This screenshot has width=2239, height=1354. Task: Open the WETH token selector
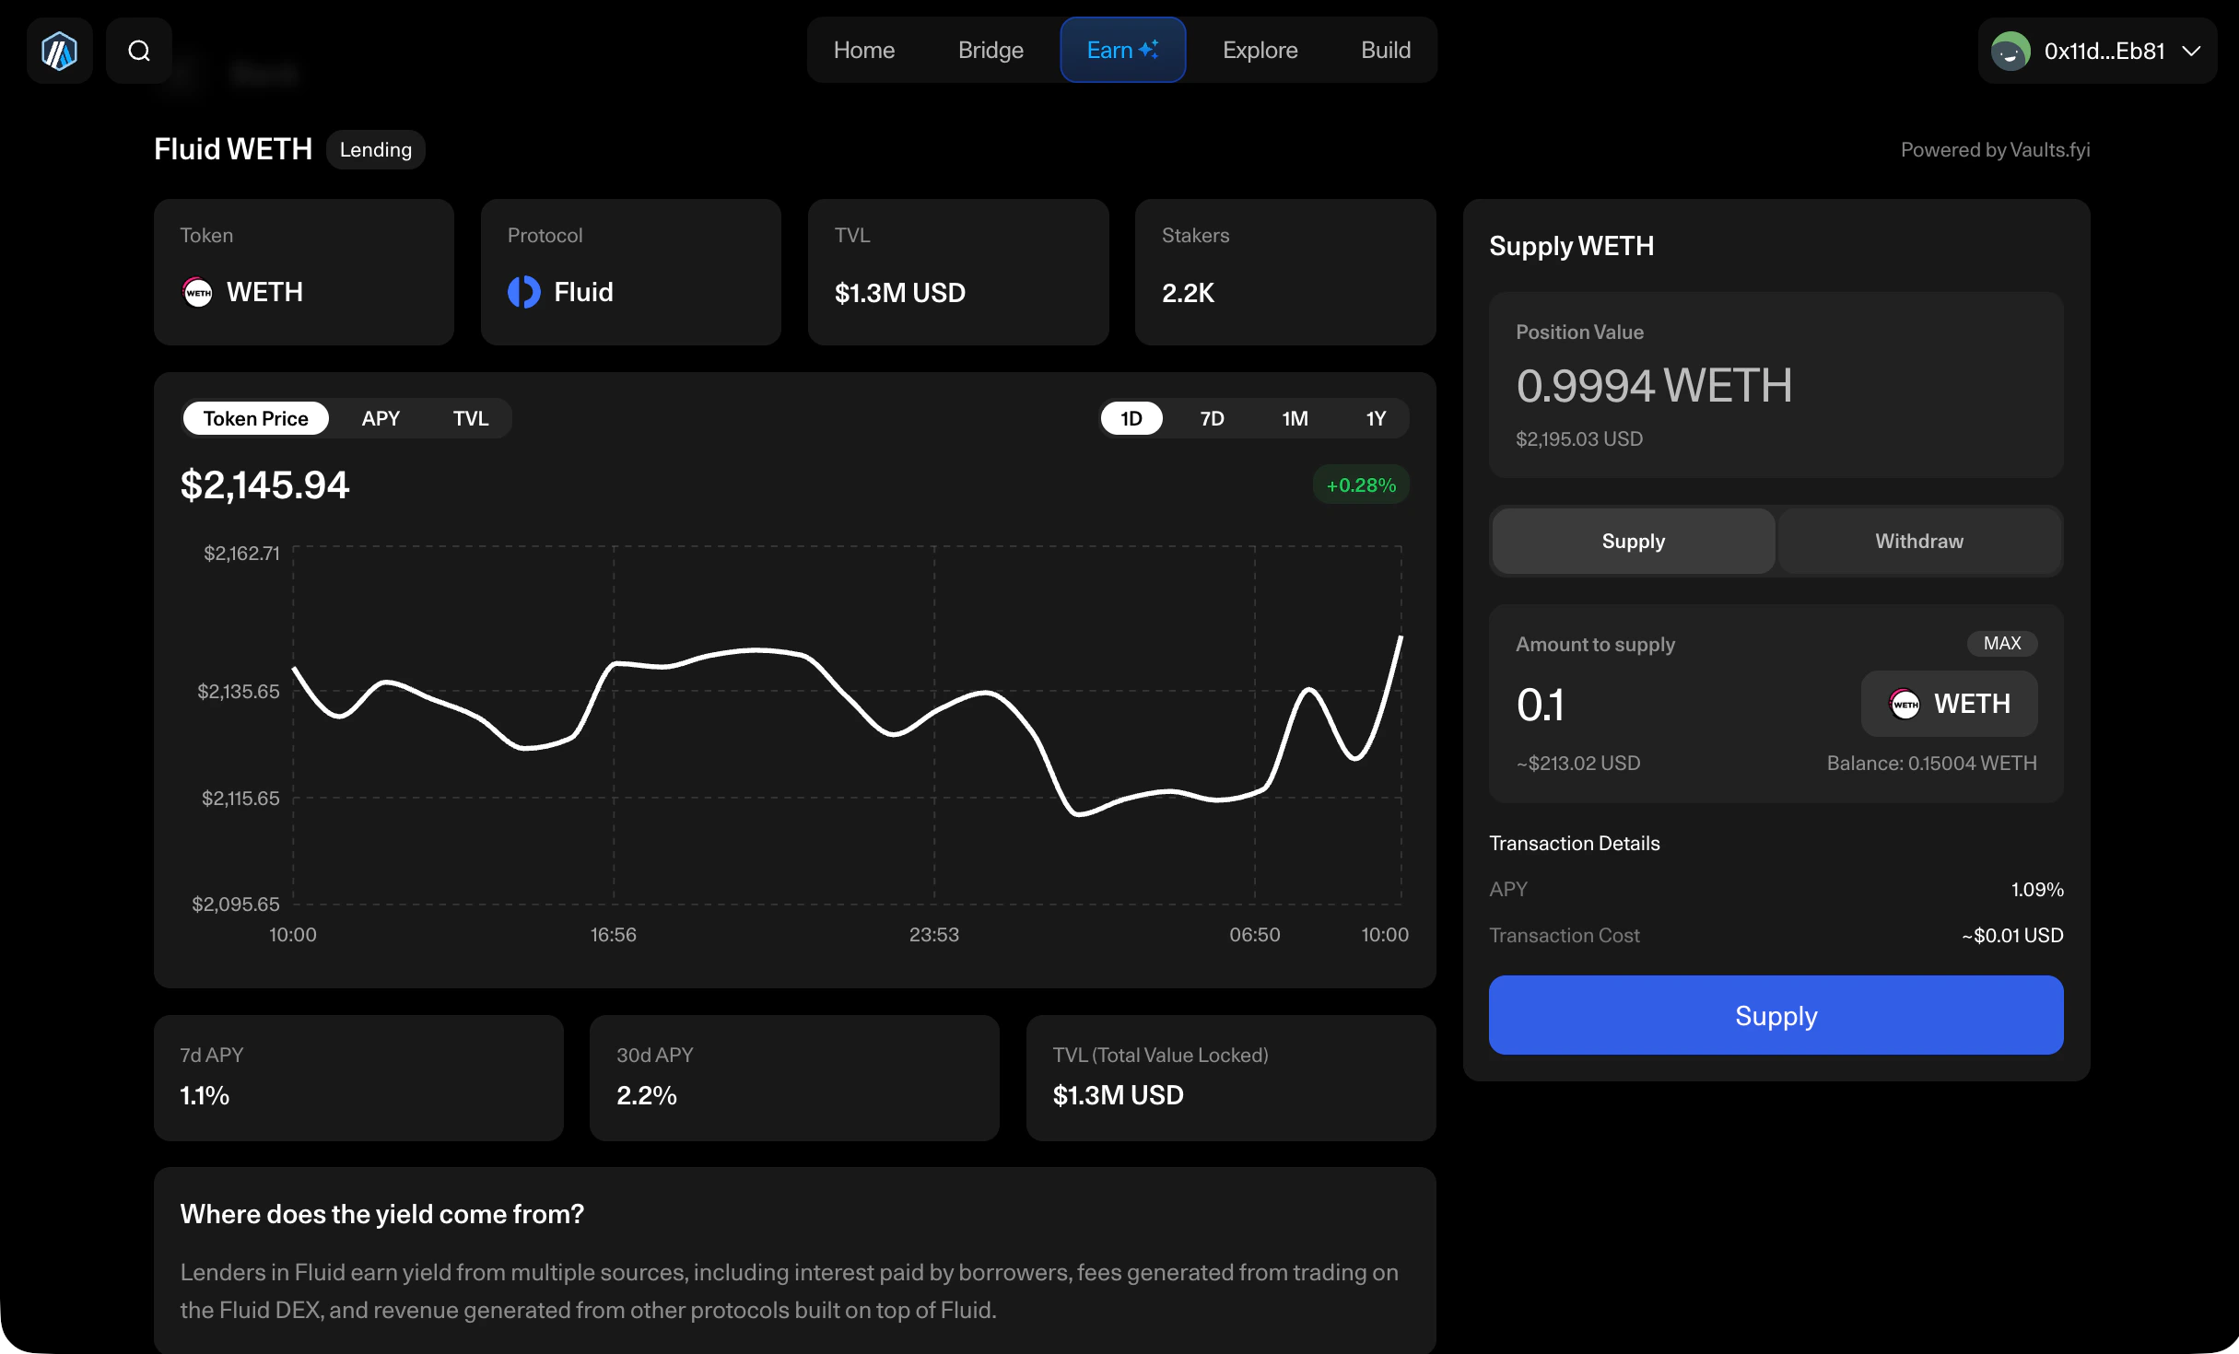pos(1949,704)
